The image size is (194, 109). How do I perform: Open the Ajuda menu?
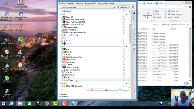tap(112, 3)
